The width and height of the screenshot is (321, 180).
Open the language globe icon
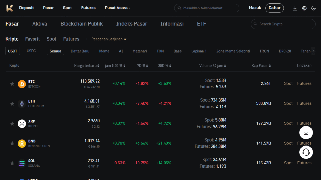click(x=304, y=8)
